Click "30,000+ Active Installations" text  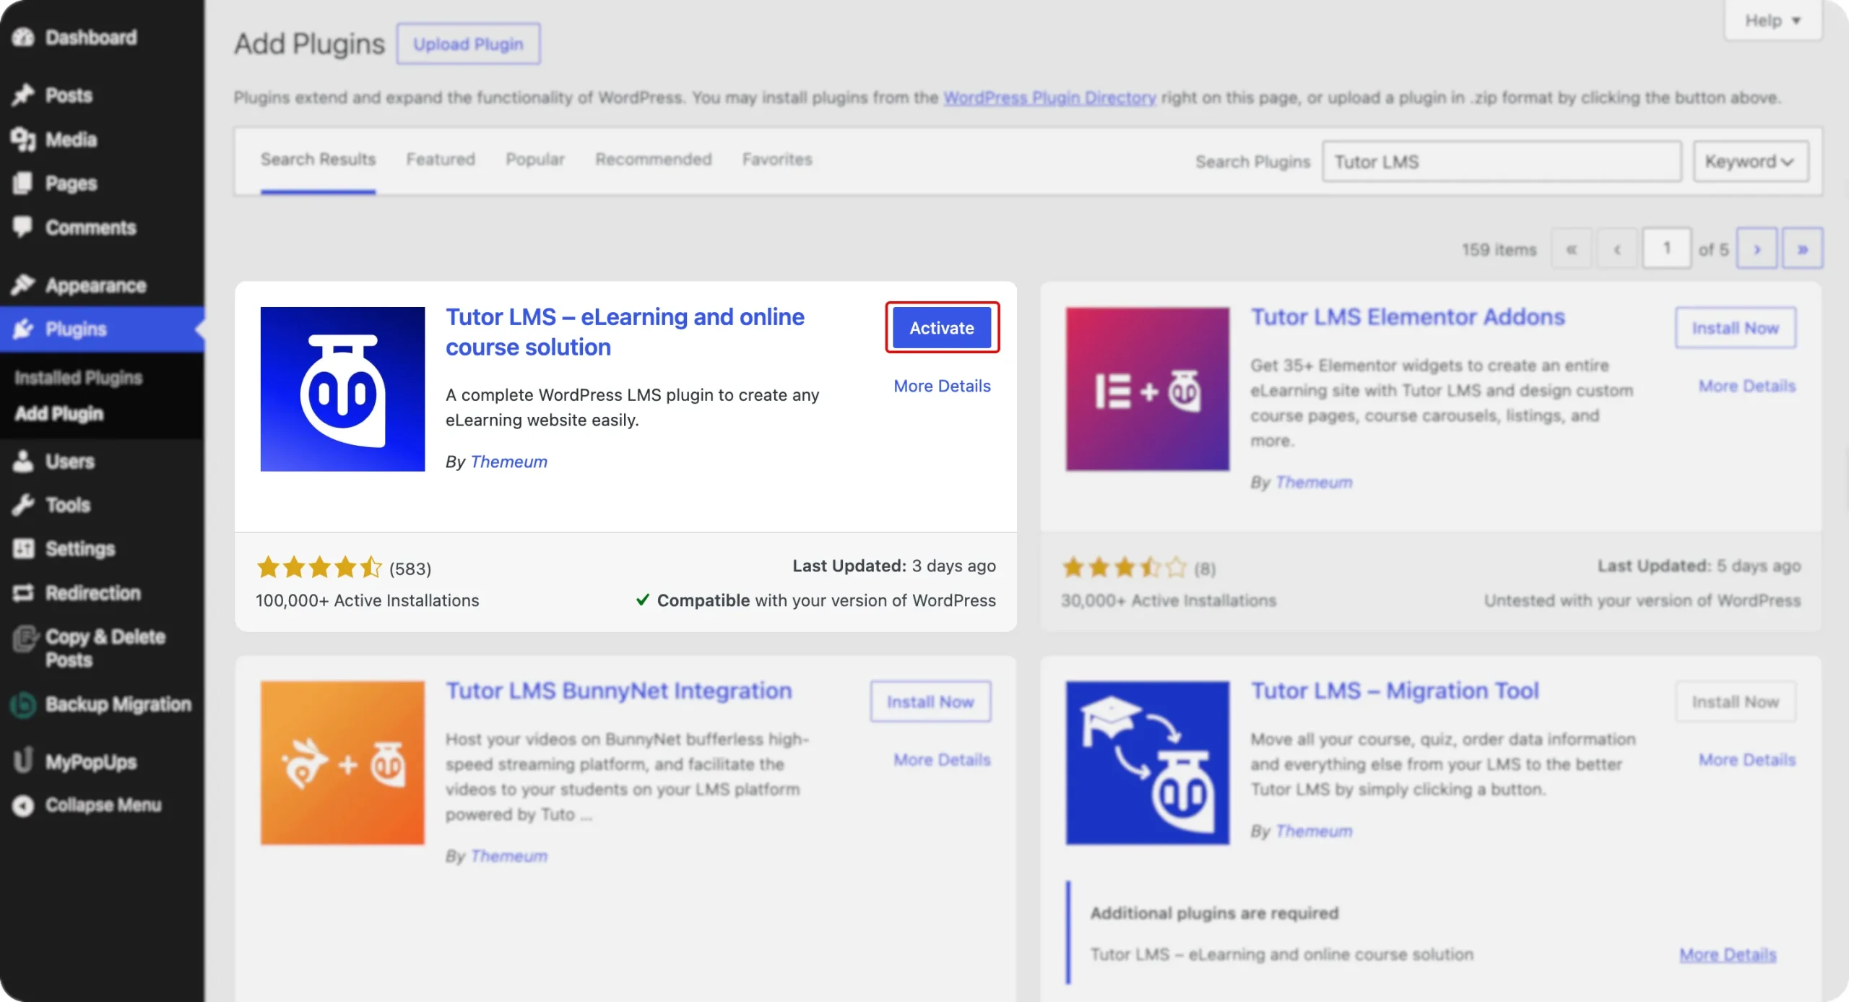[x=1168, y=600]
